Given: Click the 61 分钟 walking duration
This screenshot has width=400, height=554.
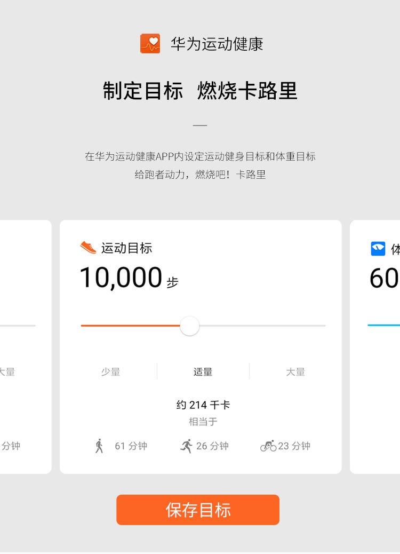Looking at the screenshot, I should pos(131,446).
